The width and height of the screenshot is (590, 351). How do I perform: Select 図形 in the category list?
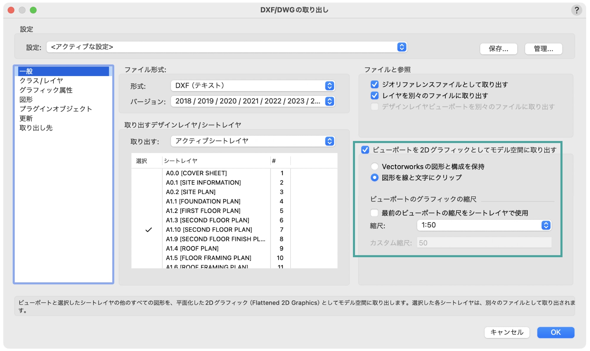click(x=64, y=99)
